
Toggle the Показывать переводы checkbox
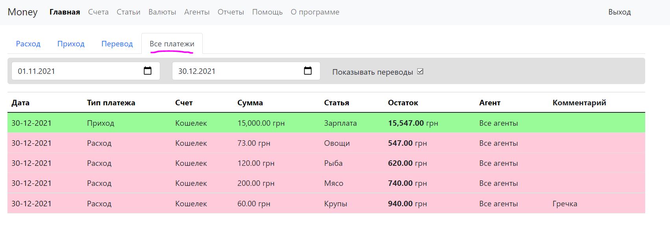coord(420,72)
